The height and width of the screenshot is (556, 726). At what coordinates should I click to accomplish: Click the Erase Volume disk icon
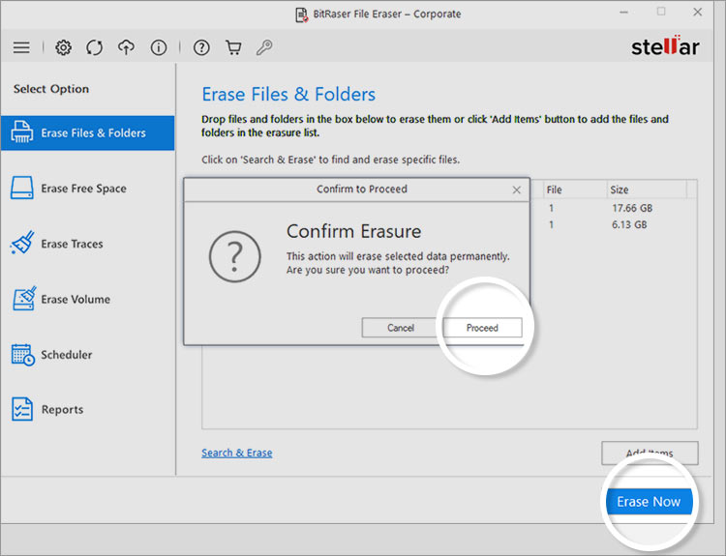[24, 299]
